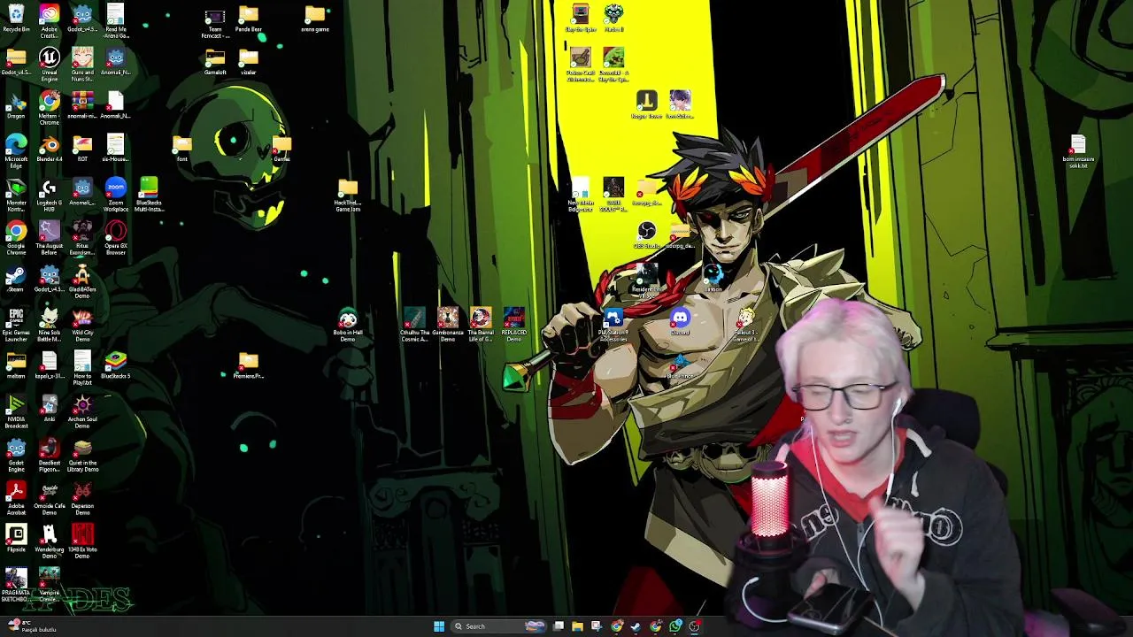1133x637 pixels.
Task: Open PRAGMATA SKETCHBOOK icon
Action: (16, 585)
